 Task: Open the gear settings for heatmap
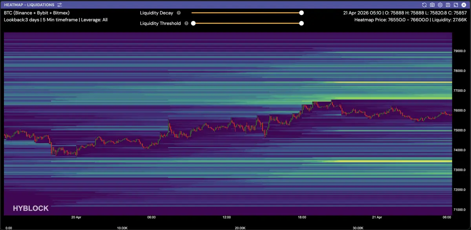click(440, 5)
